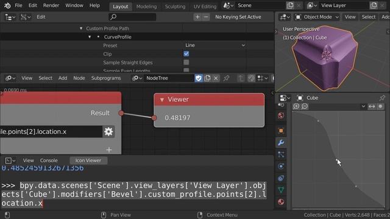Click the filter icon beside Edit

(x=26, y=17)
